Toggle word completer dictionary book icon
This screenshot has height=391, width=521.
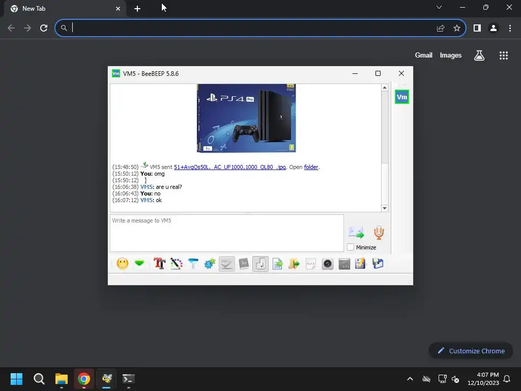tap(244, 264)
